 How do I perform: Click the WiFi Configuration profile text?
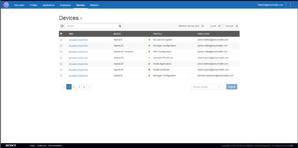tap(162, 51)
